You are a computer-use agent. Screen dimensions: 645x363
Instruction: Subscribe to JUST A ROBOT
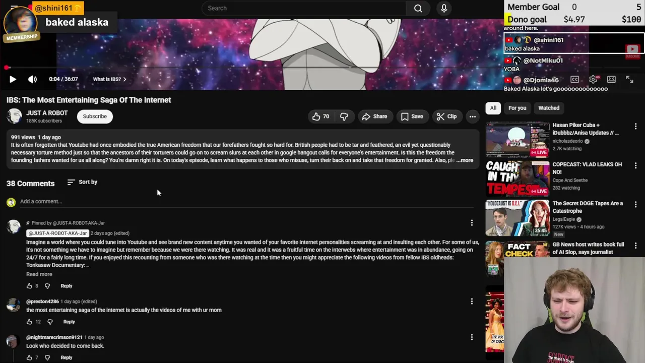coord(95,116)
